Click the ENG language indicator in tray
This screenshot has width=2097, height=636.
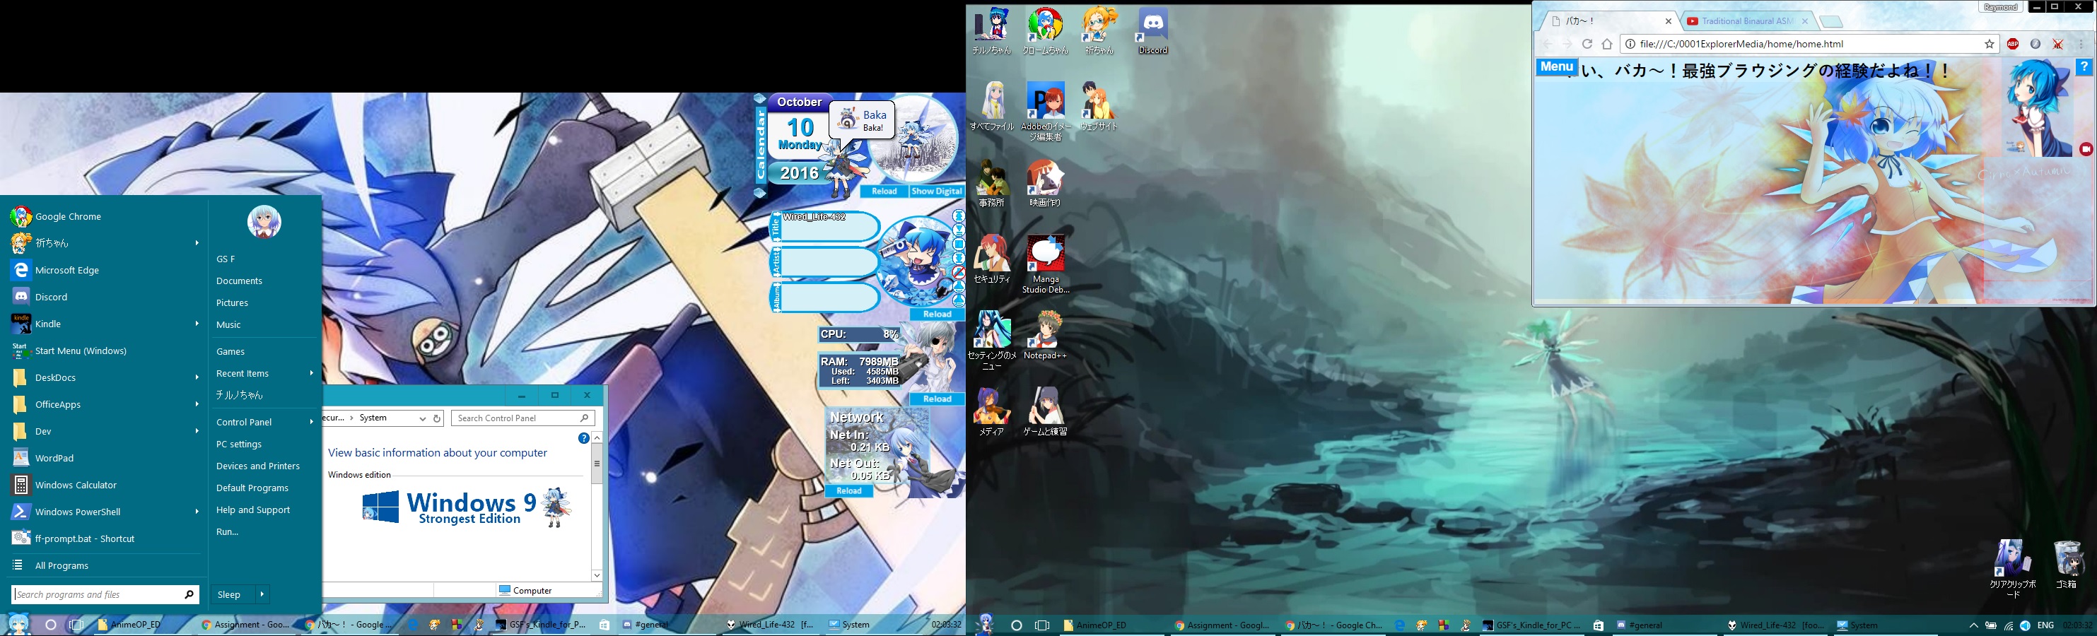point(2045,625)
